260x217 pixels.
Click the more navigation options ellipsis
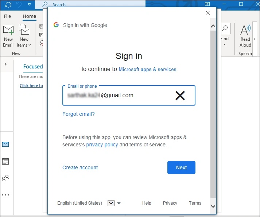tap(5, 195)
